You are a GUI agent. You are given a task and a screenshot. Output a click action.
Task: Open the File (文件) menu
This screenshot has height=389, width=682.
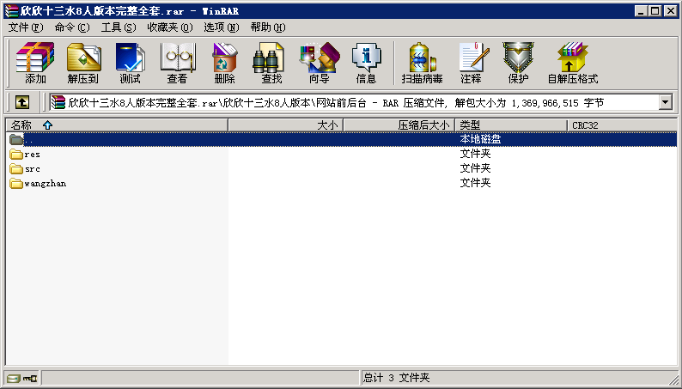(25, 27)
